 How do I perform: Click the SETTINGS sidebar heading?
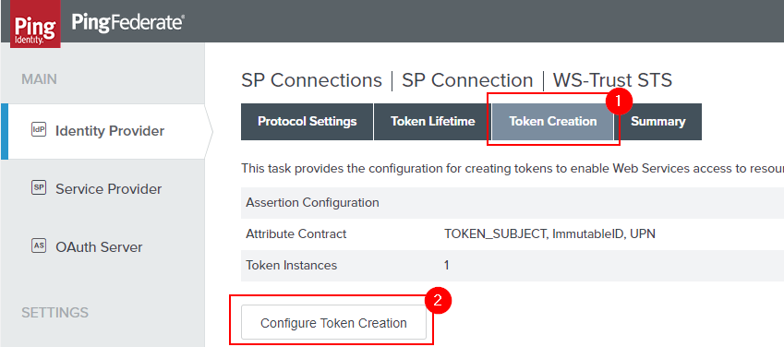pos(55,313)
